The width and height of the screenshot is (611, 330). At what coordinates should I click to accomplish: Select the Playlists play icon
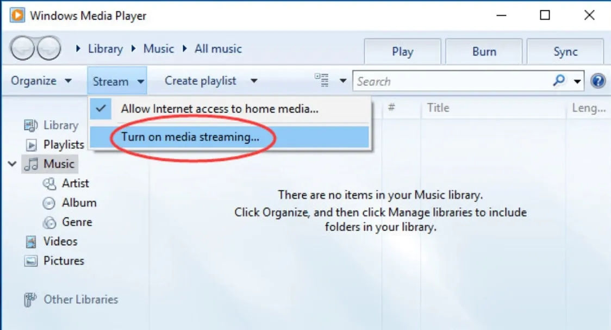point(31,145)
